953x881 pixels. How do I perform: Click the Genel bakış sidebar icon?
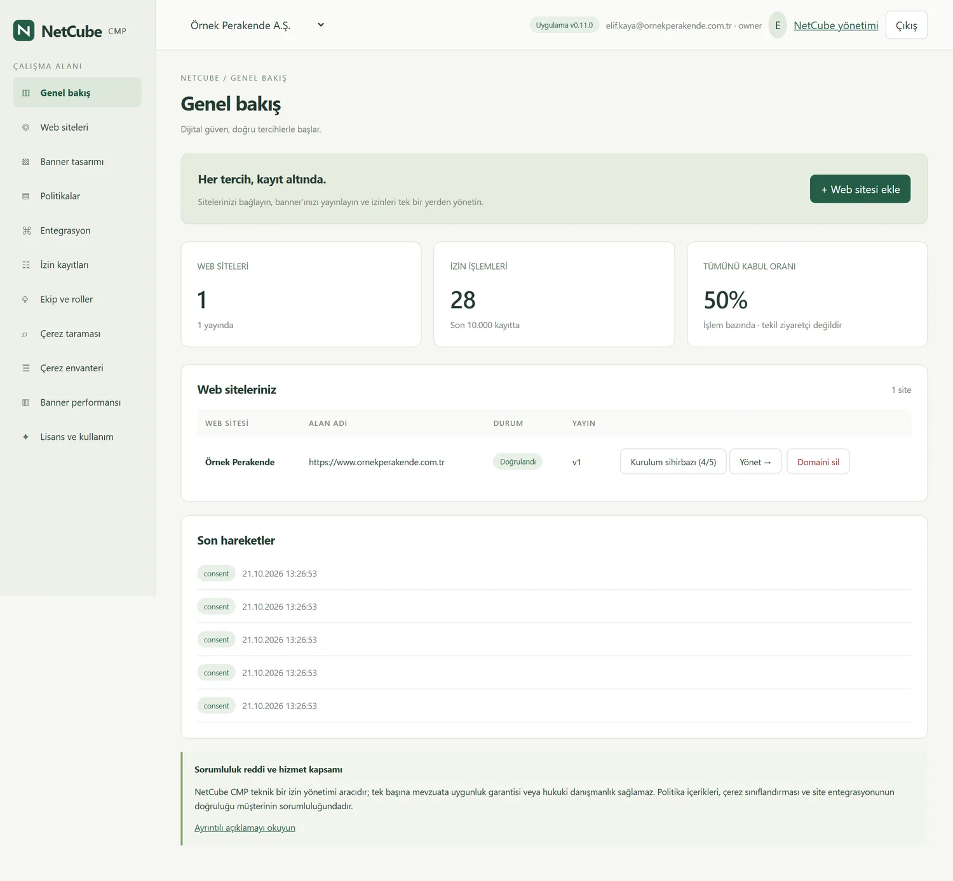26,93
